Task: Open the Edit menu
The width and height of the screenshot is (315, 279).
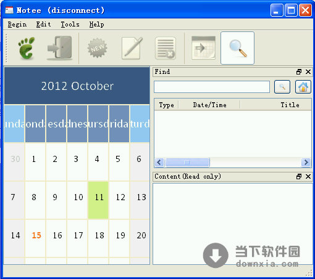Action: (x=43, y=25)
